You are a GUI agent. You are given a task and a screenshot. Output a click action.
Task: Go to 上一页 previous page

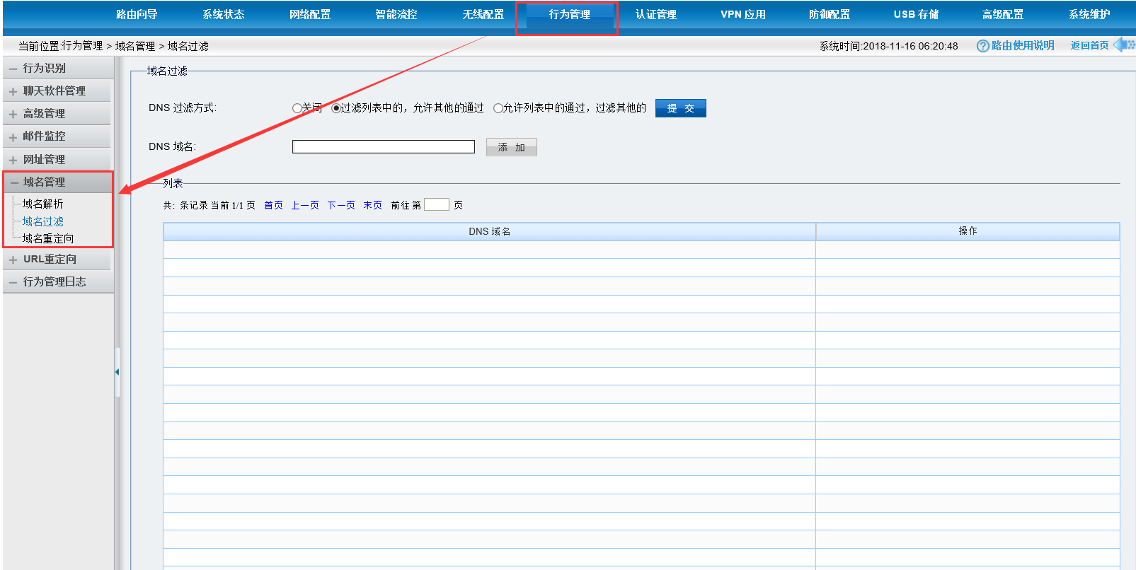point(305,205)
